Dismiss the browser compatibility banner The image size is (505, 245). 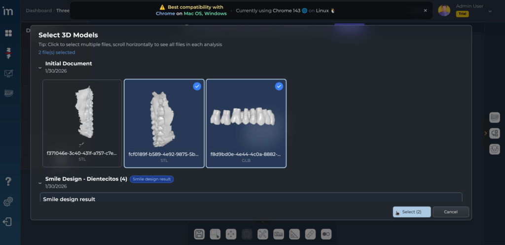(x=425, y=10)
